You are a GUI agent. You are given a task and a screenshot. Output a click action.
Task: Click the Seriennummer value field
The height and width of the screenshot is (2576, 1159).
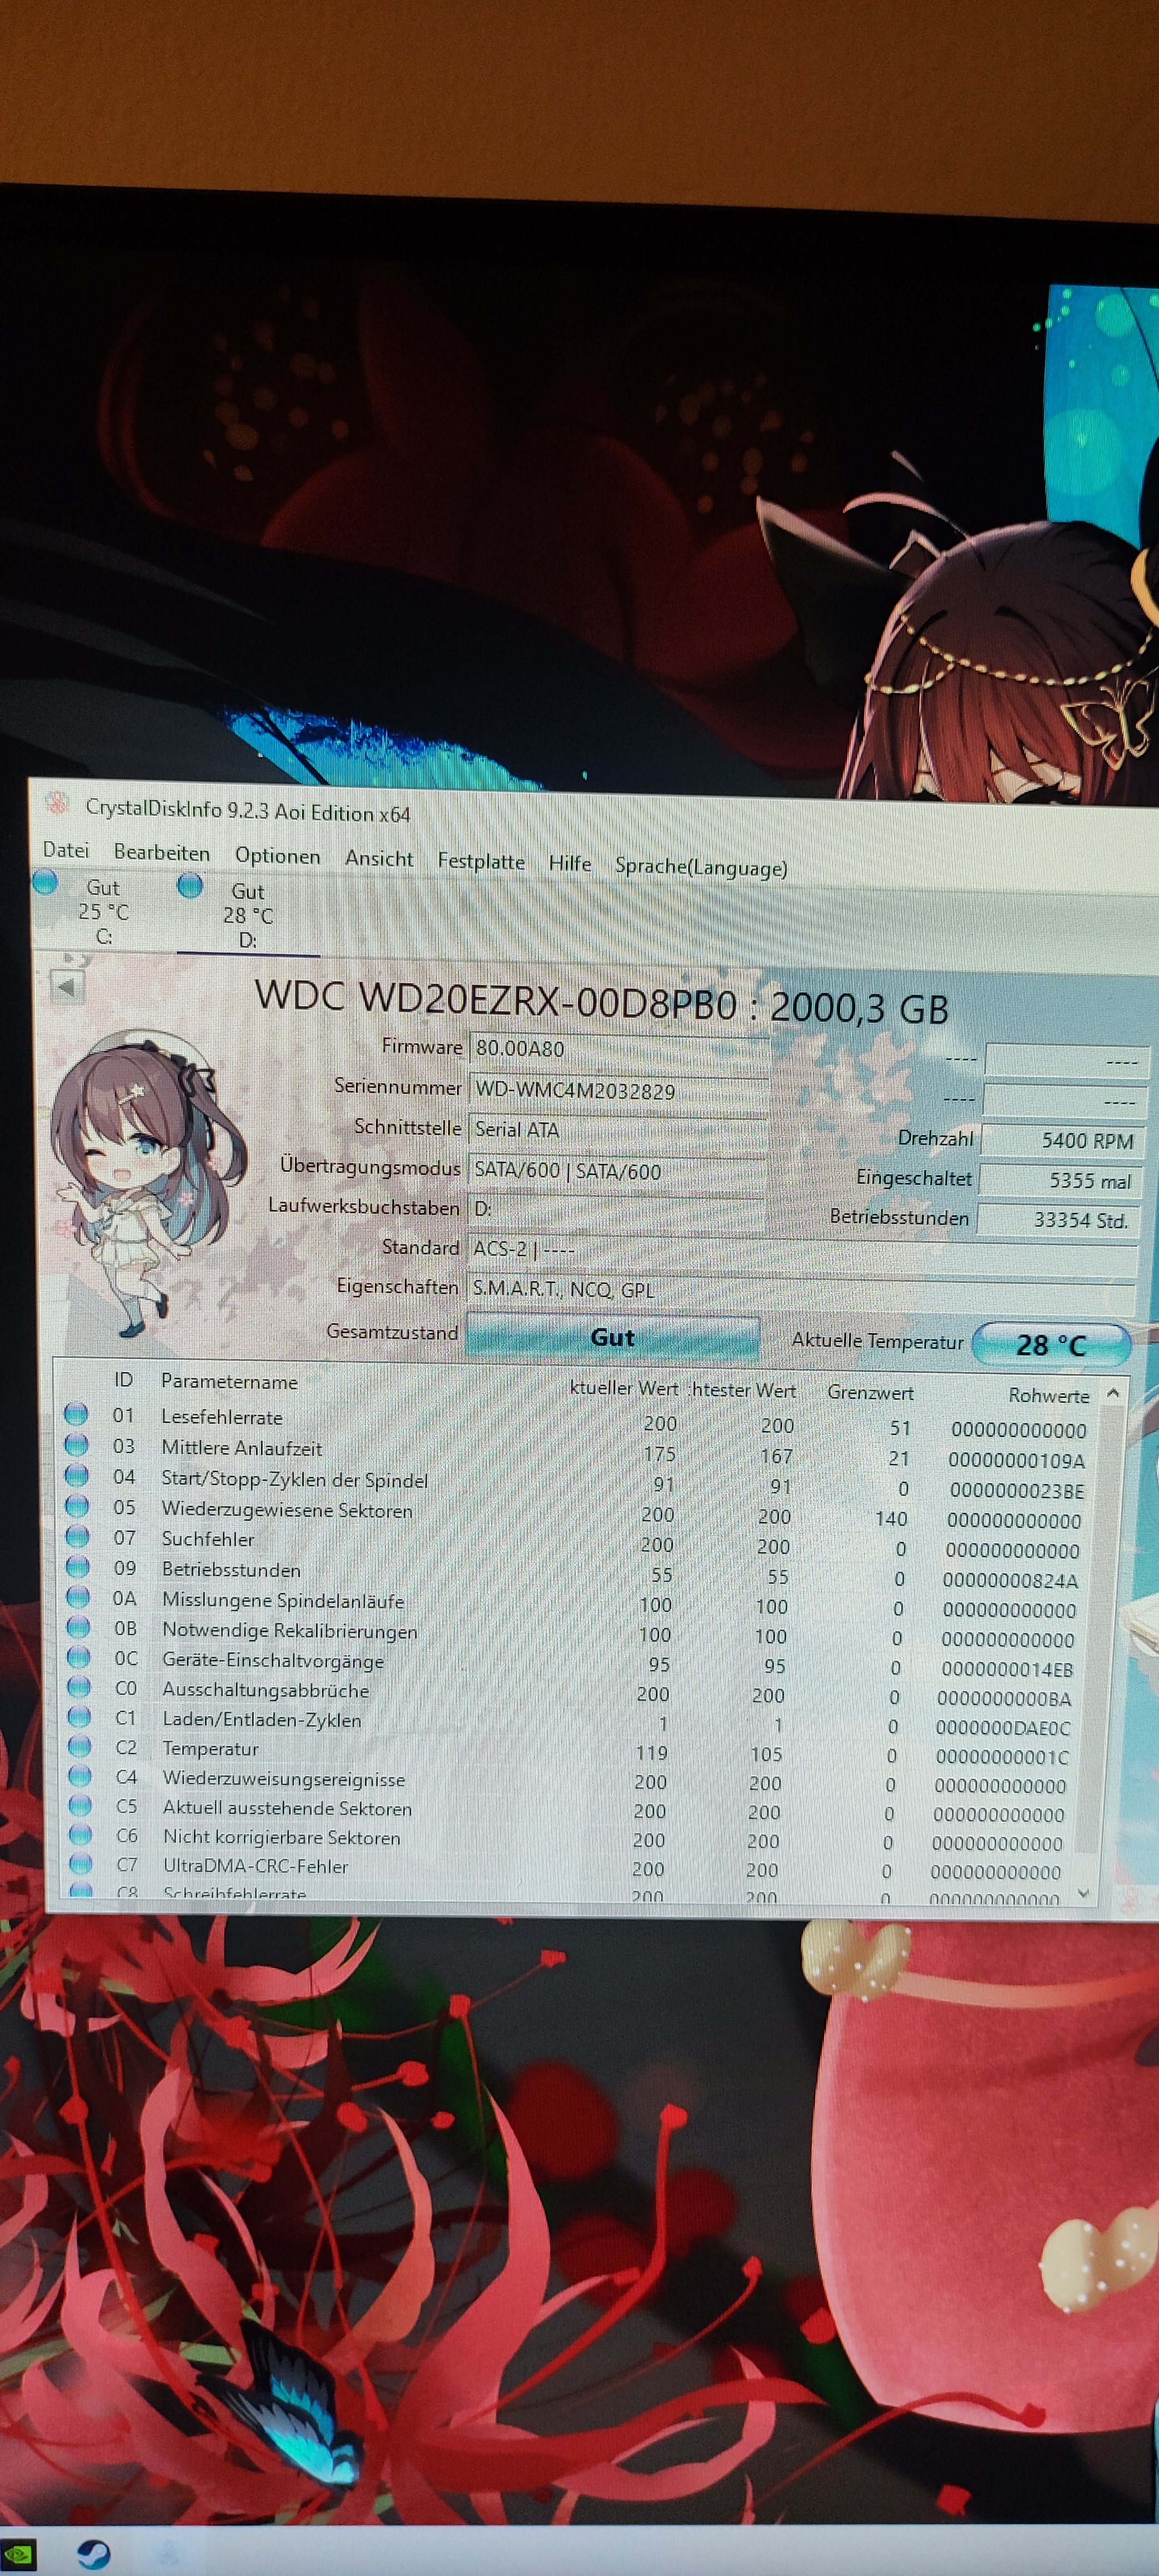coord(617,1091)
